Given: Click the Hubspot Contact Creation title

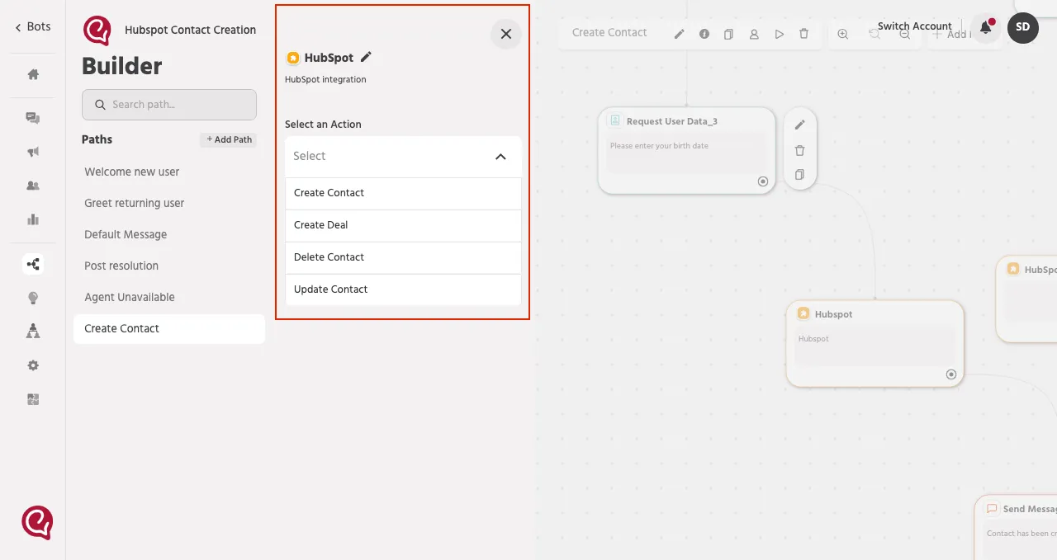Looking at the screenshot, I should click(x=191, y=30).
